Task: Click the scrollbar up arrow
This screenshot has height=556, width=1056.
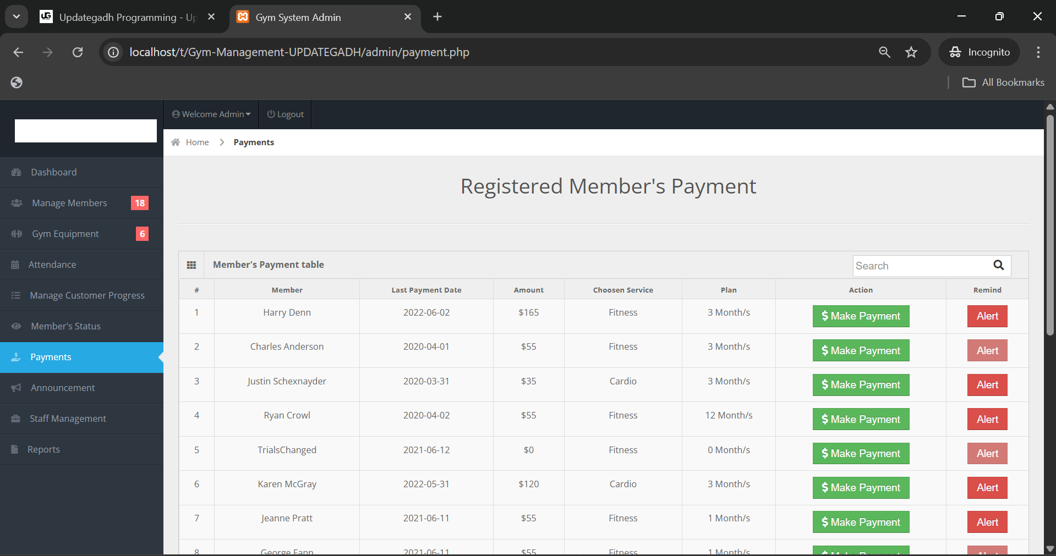Action: click(1050, 107)
